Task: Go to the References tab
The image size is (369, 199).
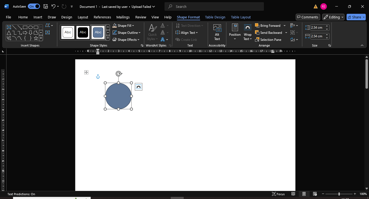Action: (x=102, y=17)
